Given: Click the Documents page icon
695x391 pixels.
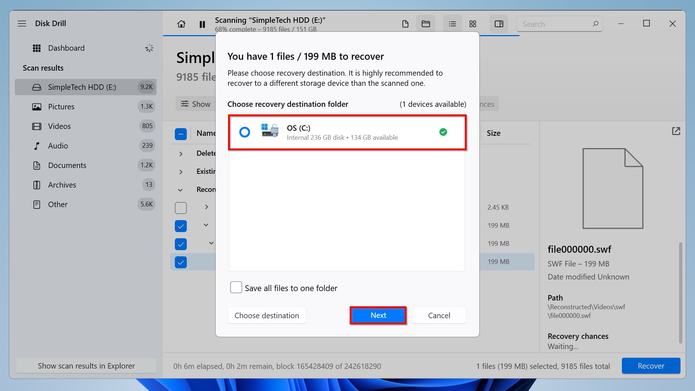Looking at the screenshot, I should pyautogui.click(x=37, y=165).
